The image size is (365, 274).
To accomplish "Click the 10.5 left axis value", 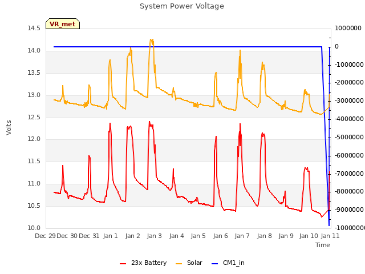I will click(x=34, y=206).
